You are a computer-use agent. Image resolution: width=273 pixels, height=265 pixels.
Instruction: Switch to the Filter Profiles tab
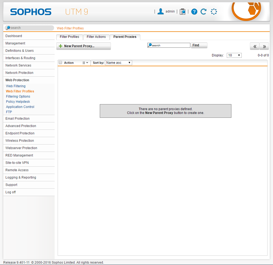(69, 37)
